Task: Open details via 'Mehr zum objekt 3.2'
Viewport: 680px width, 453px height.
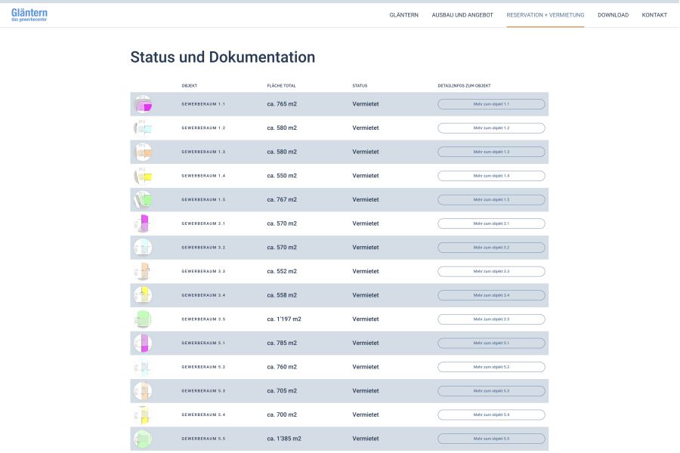Action: tap(491, 248)
